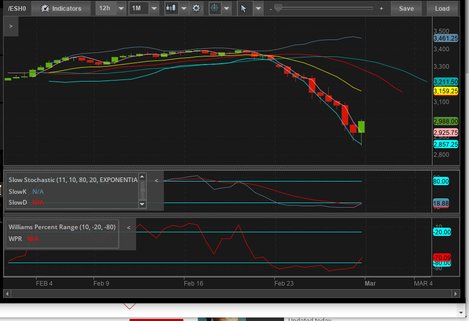Click the Mar date label
469x321 pixels.
370,284
